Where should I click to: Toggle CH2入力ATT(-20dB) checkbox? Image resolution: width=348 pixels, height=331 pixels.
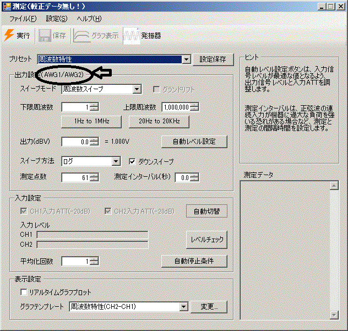click(108, 211)
